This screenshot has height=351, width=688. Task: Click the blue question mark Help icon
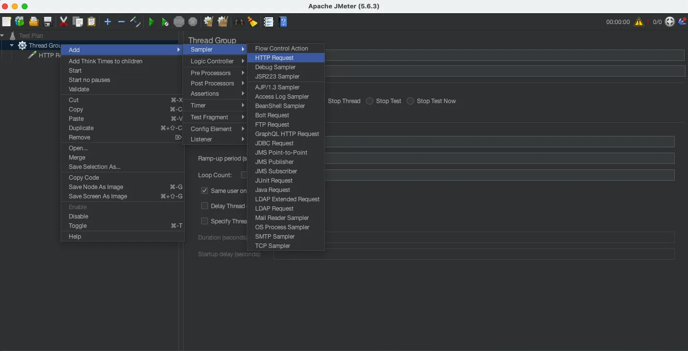(283, 22)
